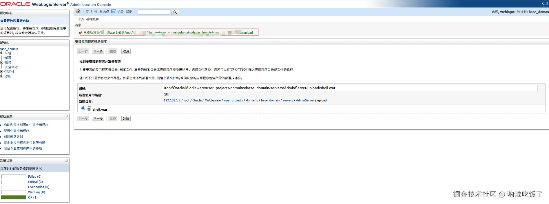Click the lower 上一步 button
The height and width of the screenshot is (204, 549).
(x=83, y=119)
